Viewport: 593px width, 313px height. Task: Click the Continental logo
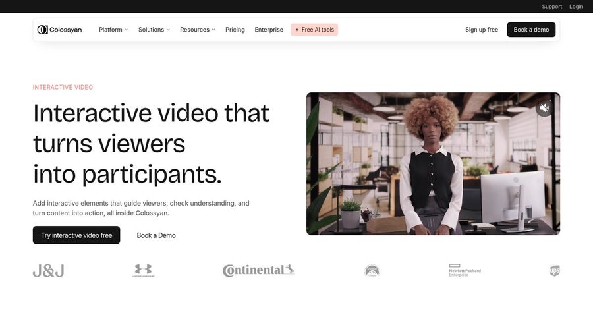coord(259,270)
